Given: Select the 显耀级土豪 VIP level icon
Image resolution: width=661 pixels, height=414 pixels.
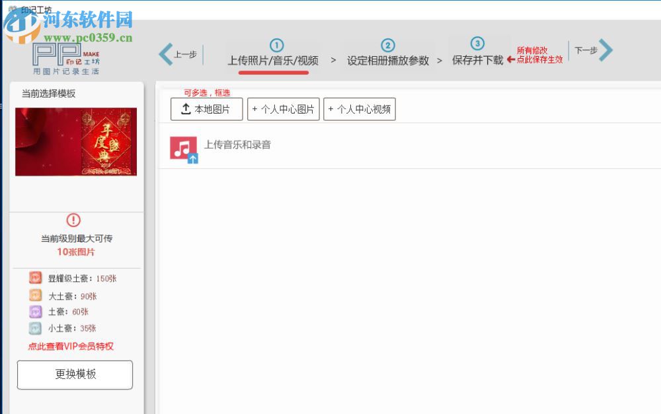Looking at the screenshot, I should [x=34, y=278].
